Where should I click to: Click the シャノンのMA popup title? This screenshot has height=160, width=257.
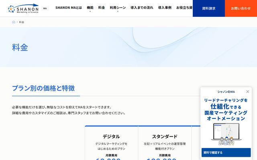pos(226,92)
